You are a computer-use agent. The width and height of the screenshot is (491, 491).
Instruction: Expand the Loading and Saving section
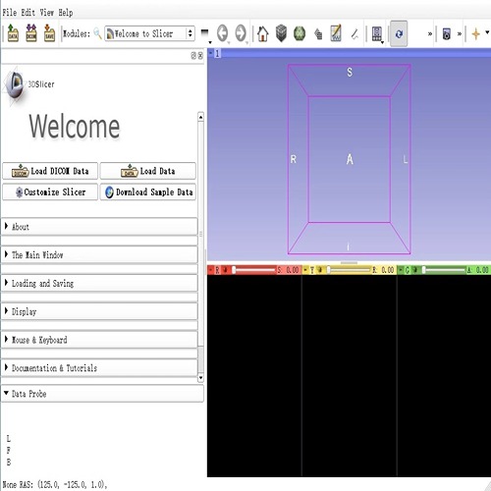[x=99, y=283]
